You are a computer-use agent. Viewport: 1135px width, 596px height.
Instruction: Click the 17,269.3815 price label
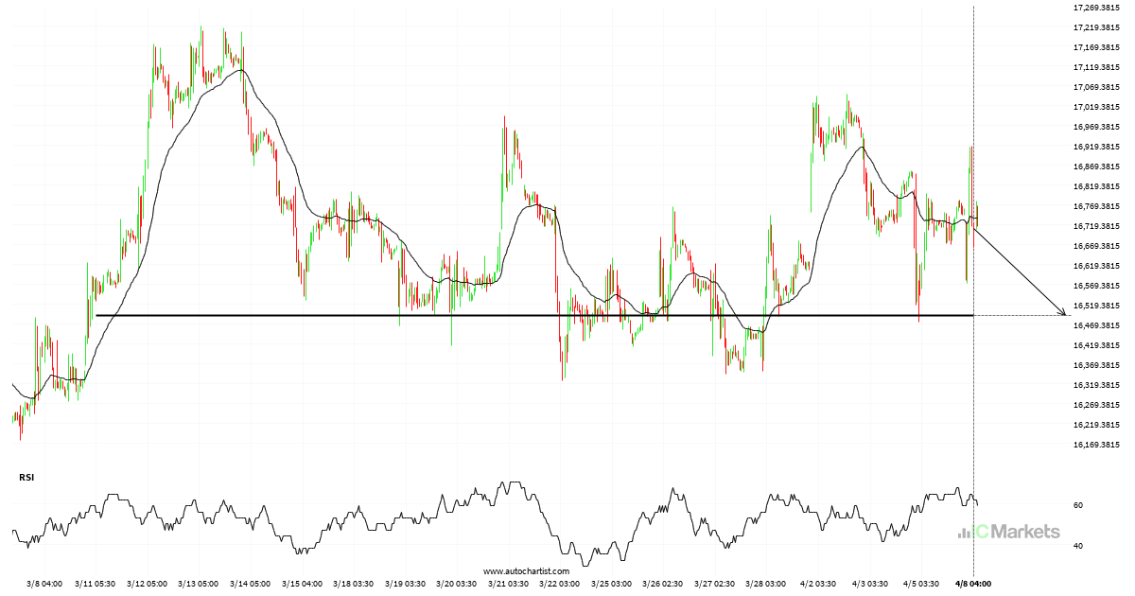tap(1097, 8)
